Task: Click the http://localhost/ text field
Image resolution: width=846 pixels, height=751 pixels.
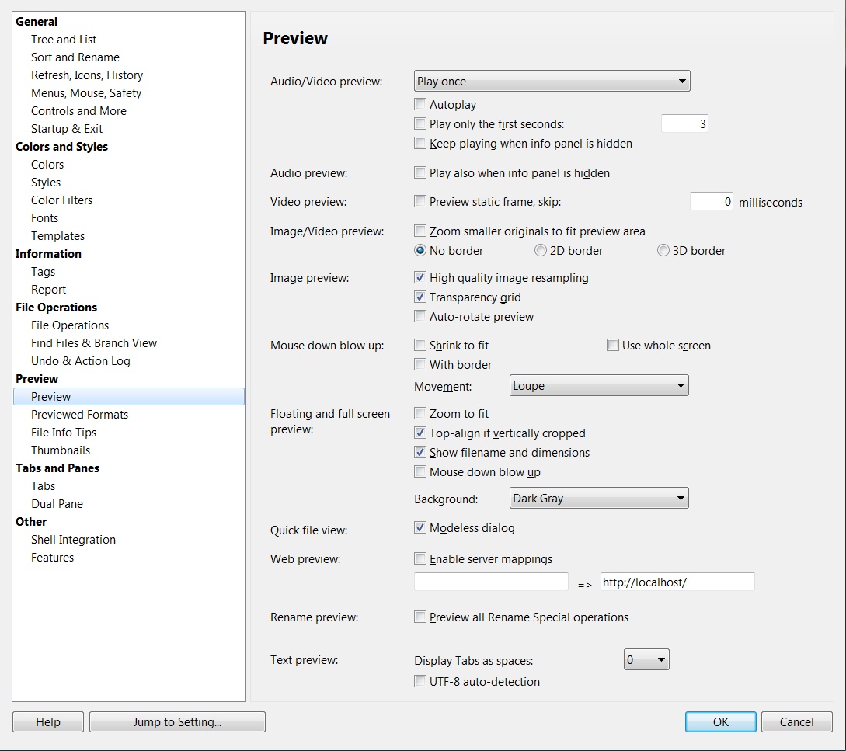Action: tap(677, 582)
